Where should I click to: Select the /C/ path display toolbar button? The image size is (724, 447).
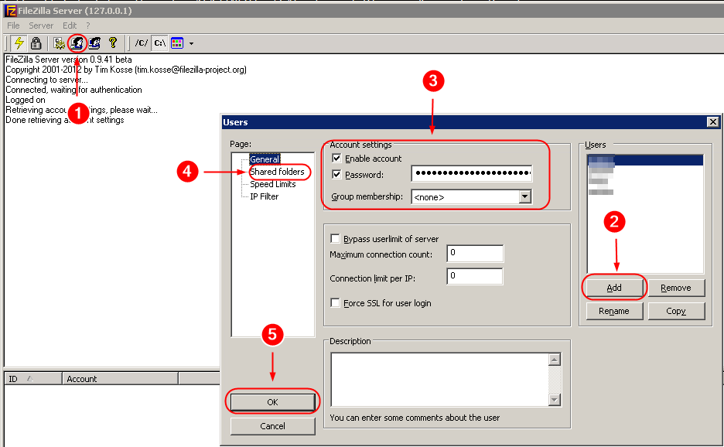point(142,43)
